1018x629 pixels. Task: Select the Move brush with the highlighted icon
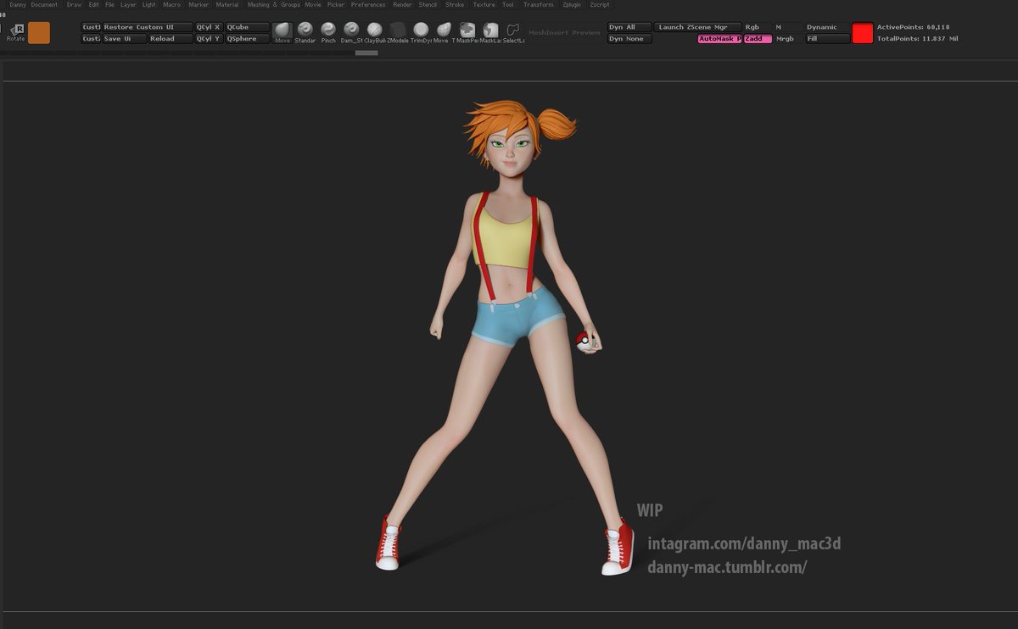[282, 32]
